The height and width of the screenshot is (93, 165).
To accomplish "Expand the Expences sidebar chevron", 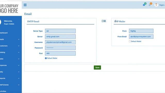I will [19, 65].
